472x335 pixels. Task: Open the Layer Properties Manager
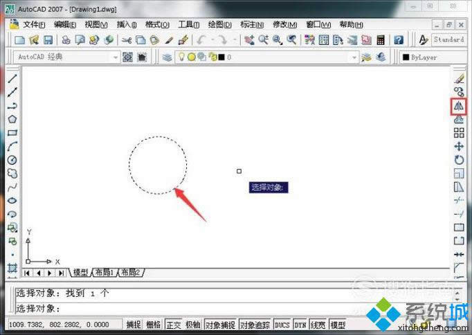[x=167, y=57]
